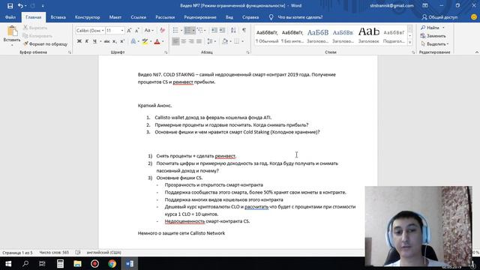The height and width of the screenshot is (270, 480).
Task: Click the smiley feedback icon
Action: click(473, 17)
